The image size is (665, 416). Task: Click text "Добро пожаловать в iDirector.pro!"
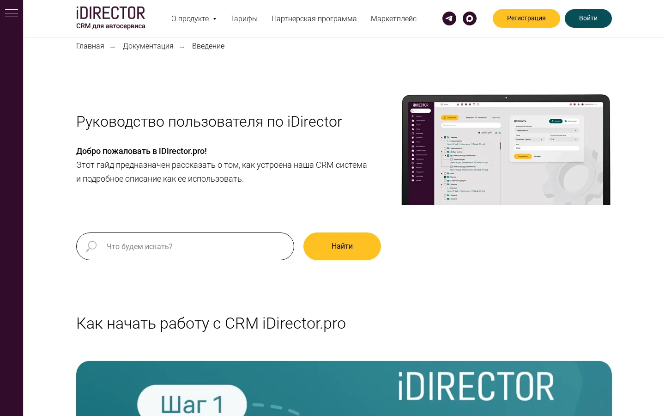click(141, 151)
